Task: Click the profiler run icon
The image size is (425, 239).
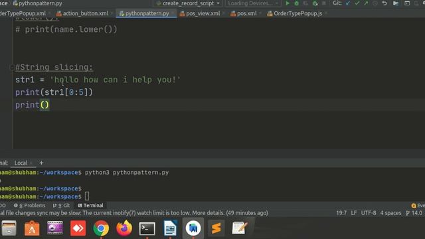Action: [x=315, y=3]
